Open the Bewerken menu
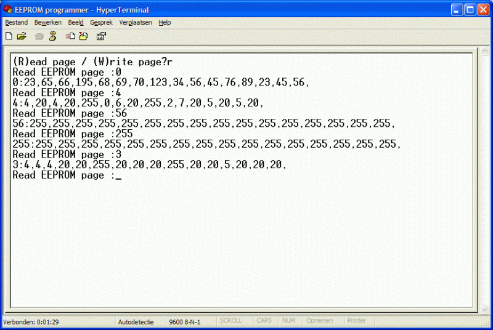 [x=48, y=23]
